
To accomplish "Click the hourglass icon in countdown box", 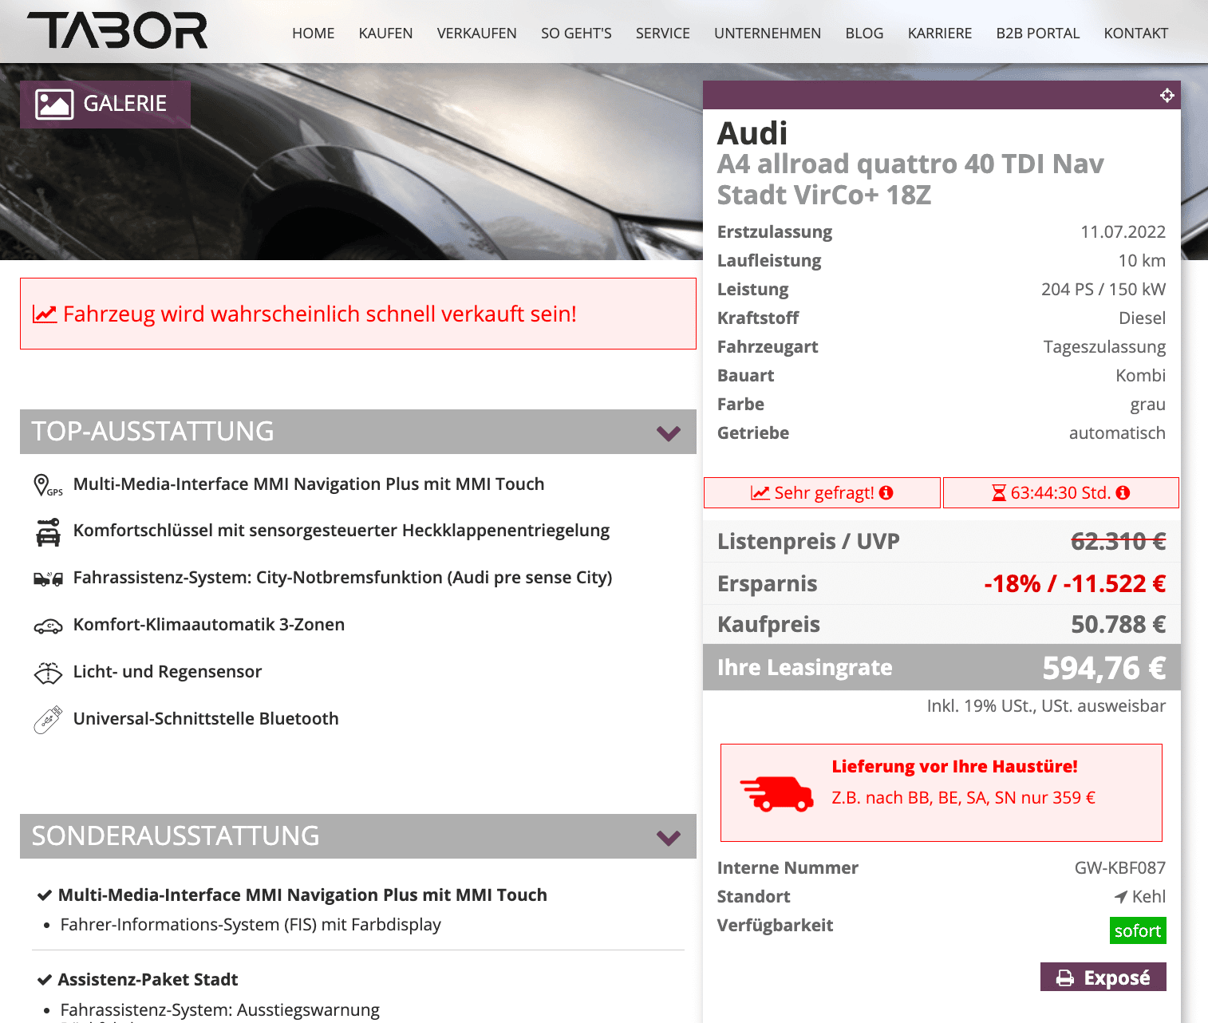I will [x=998, y=493].
